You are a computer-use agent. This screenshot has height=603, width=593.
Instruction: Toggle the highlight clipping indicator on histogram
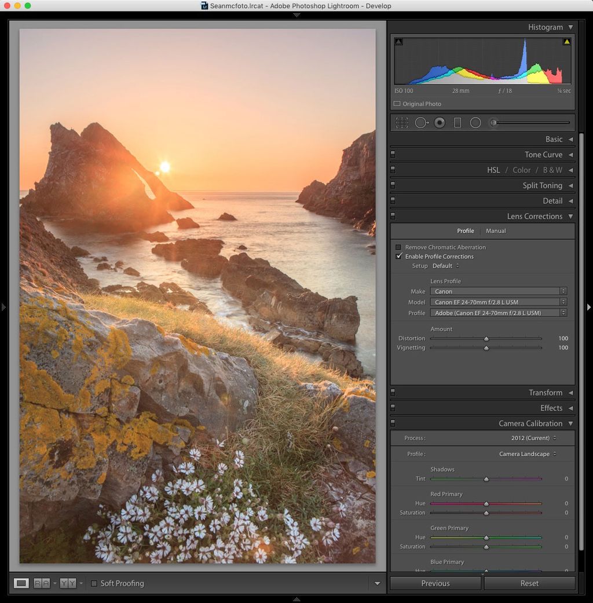(566, 41)
